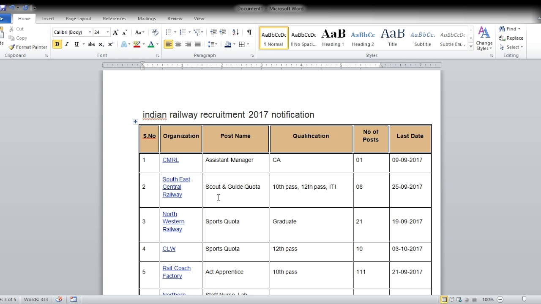The width and height of the screenshot is (541, 304).
Task: Switch to Review tab
Action: tap(175, 19)
